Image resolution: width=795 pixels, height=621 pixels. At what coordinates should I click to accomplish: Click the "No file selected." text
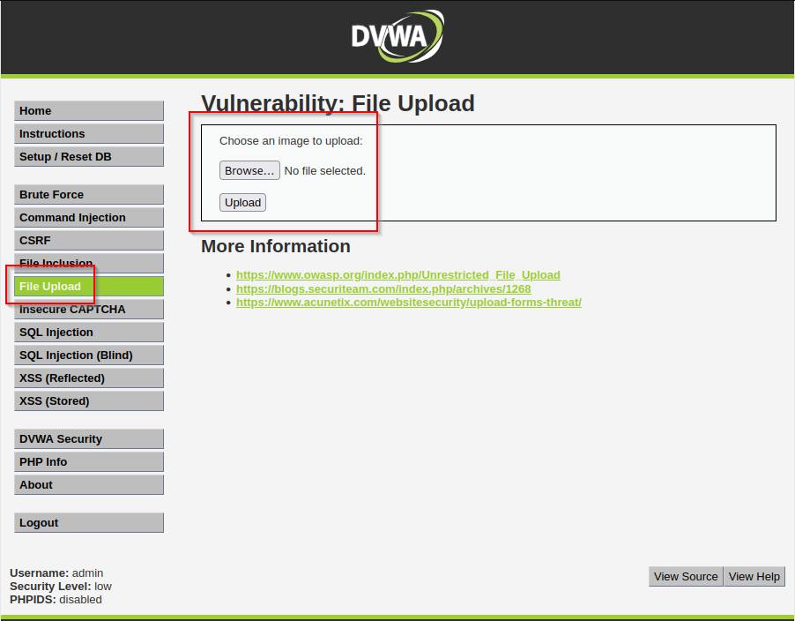pyautogui.click(x=325, y=171)
